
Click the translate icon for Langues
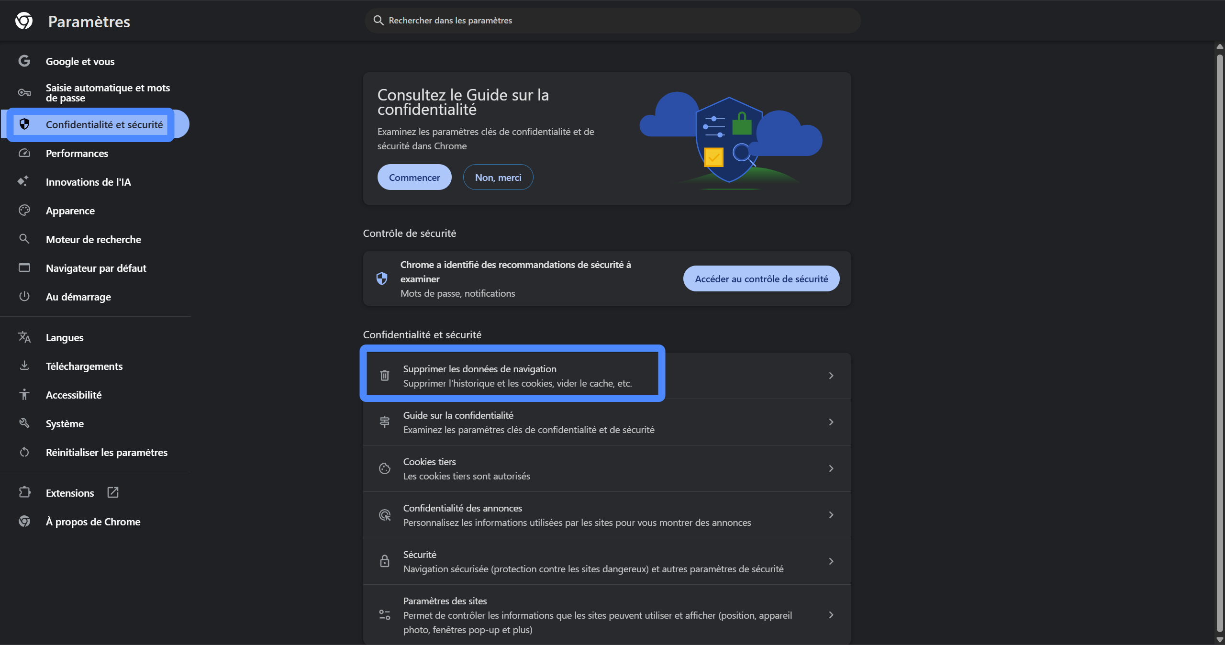tap(24, 337)
